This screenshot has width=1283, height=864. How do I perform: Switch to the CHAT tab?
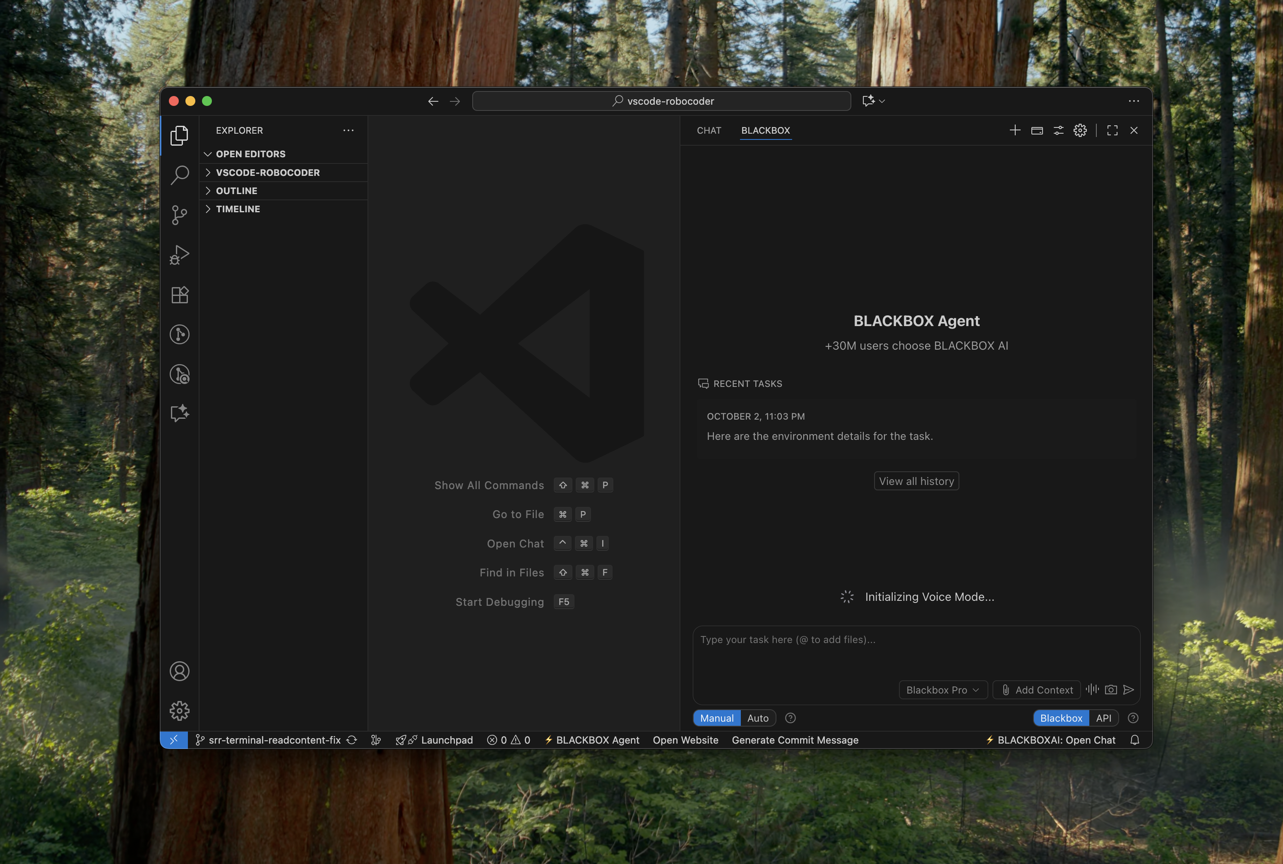coord(709,131)
